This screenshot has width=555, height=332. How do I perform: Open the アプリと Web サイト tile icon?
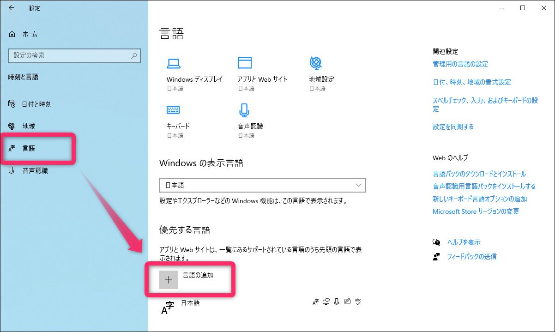tap(244, 63)
